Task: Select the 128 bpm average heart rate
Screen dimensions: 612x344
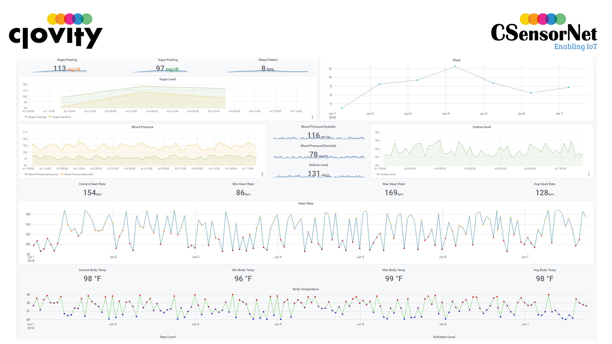Action: tap(544, 193)
